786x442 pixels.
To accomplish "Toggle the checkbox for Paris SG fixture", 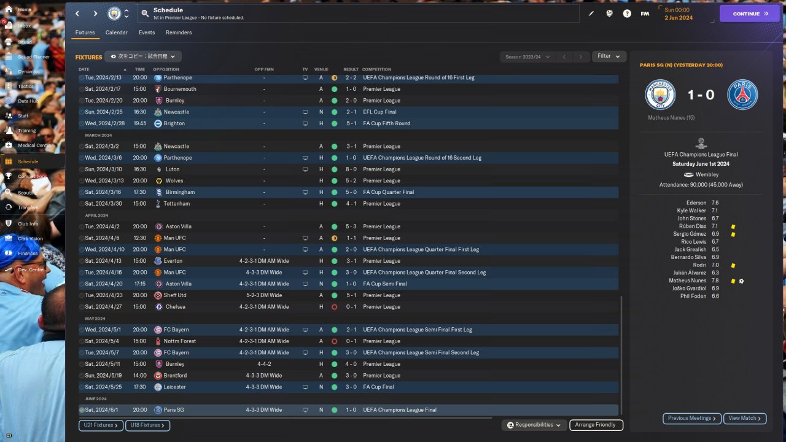I will point(82,410).
